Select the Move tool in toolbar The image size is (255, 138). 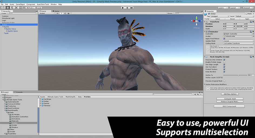(x=8, y=8)
